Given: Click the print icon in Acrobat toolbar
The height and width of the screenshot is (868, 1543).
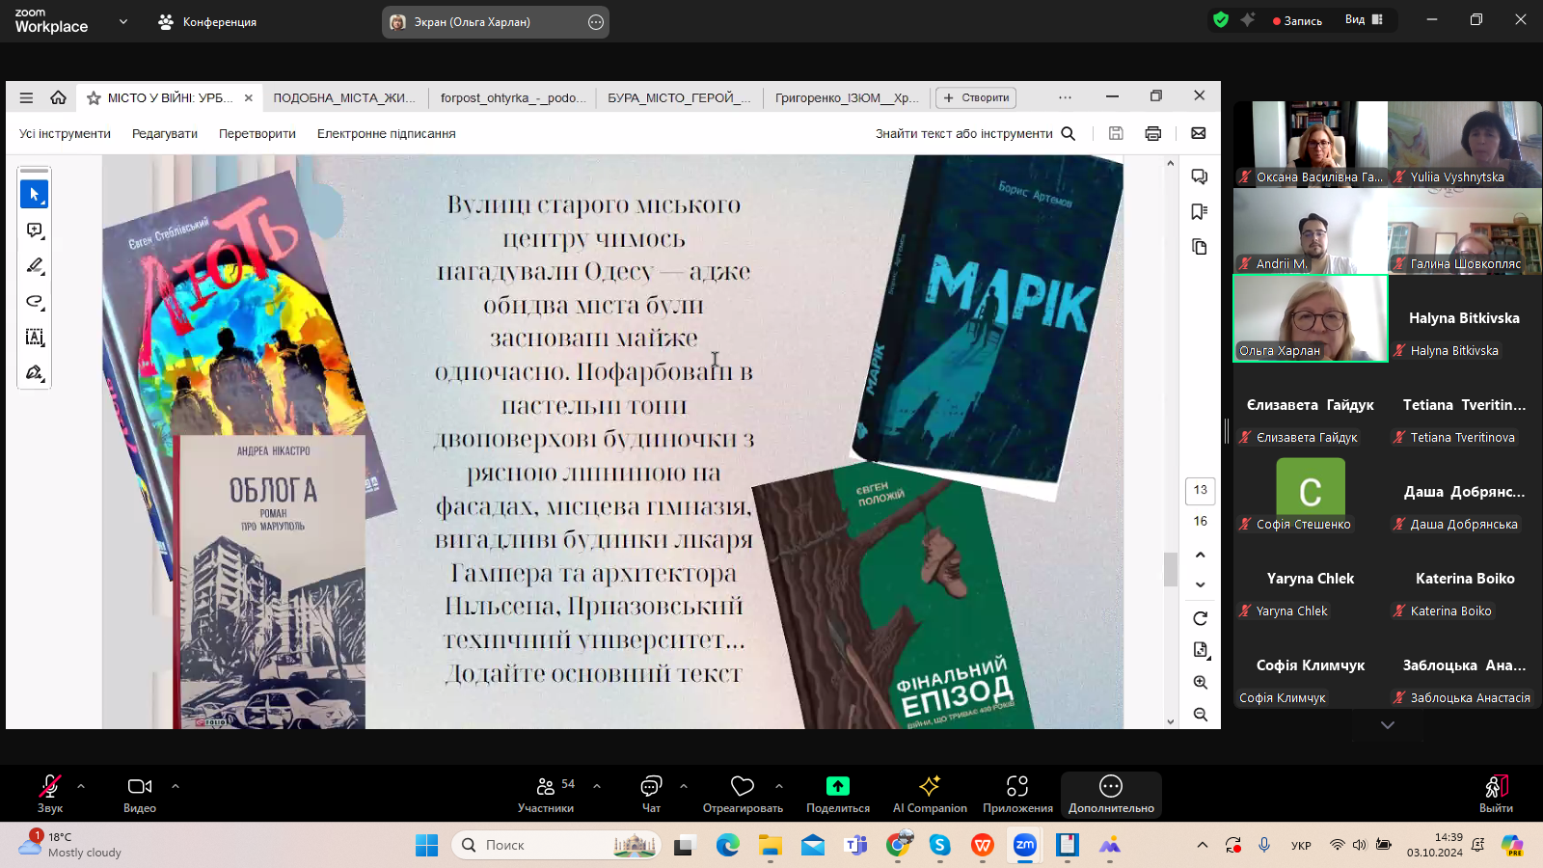Looking at the screenshot, I should coord(1152,134).
